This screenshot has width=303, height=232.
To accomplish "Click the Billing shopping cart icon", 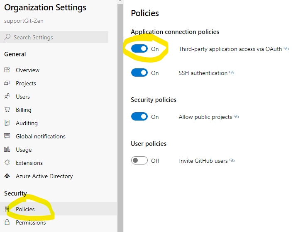I will [7, 109].
